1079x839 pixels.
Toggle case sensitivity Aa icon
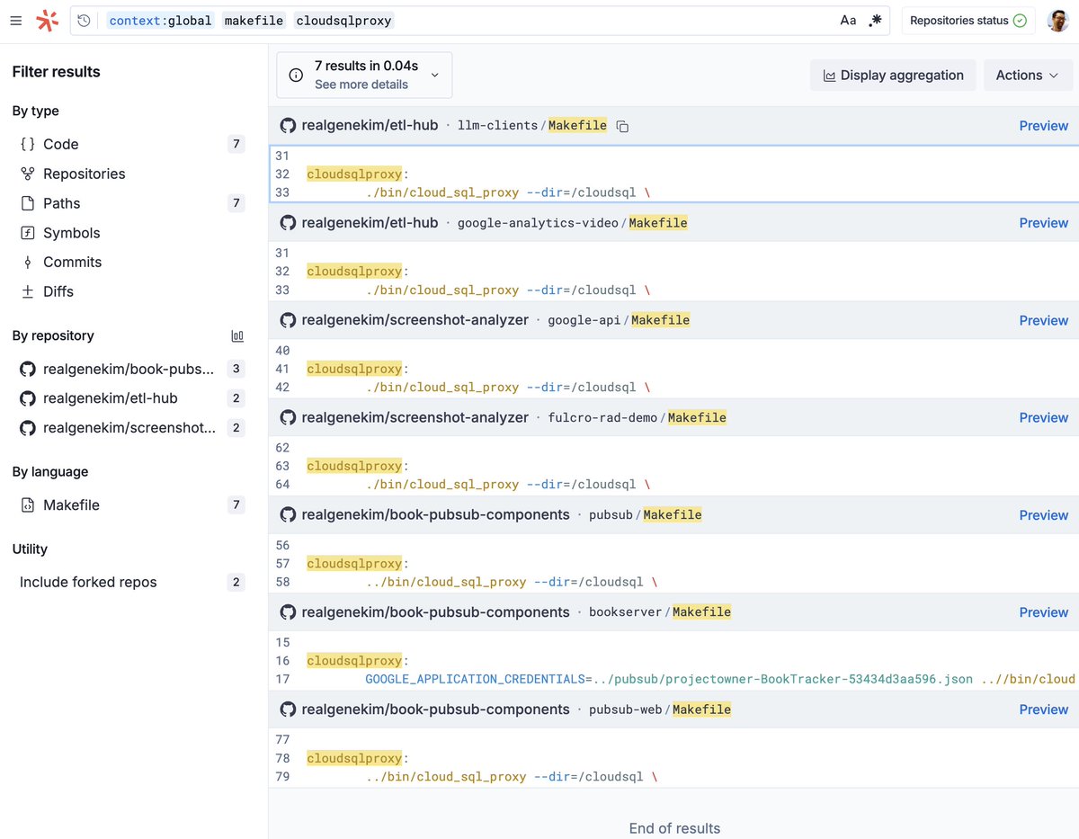[x=848, y=21]
